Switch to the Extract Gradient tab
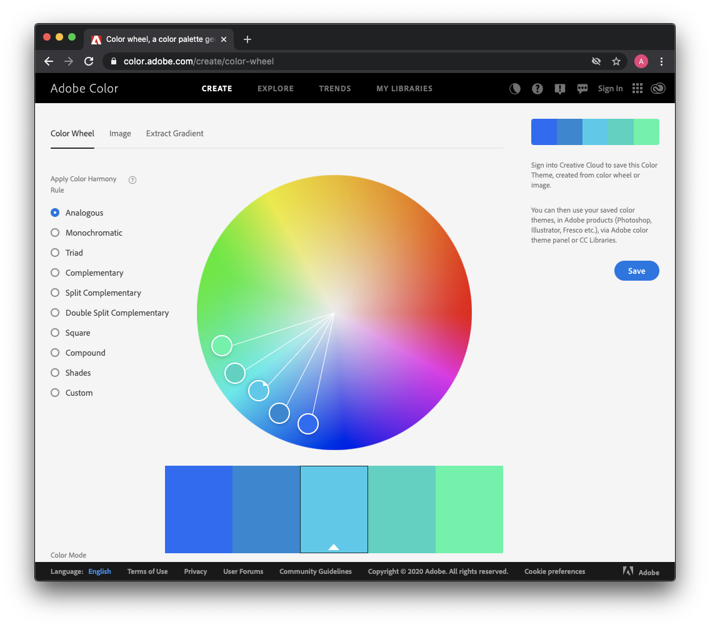The width and height of the screenshot is (710, 627). tap(175, 134)
